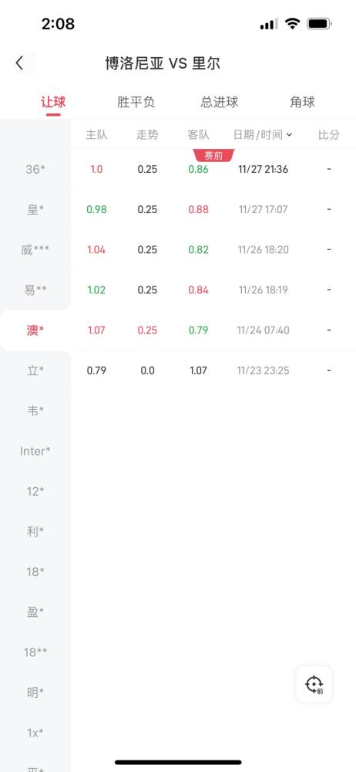
Task: Tap the locate pre-match crosshair icon
Action: 314,684
